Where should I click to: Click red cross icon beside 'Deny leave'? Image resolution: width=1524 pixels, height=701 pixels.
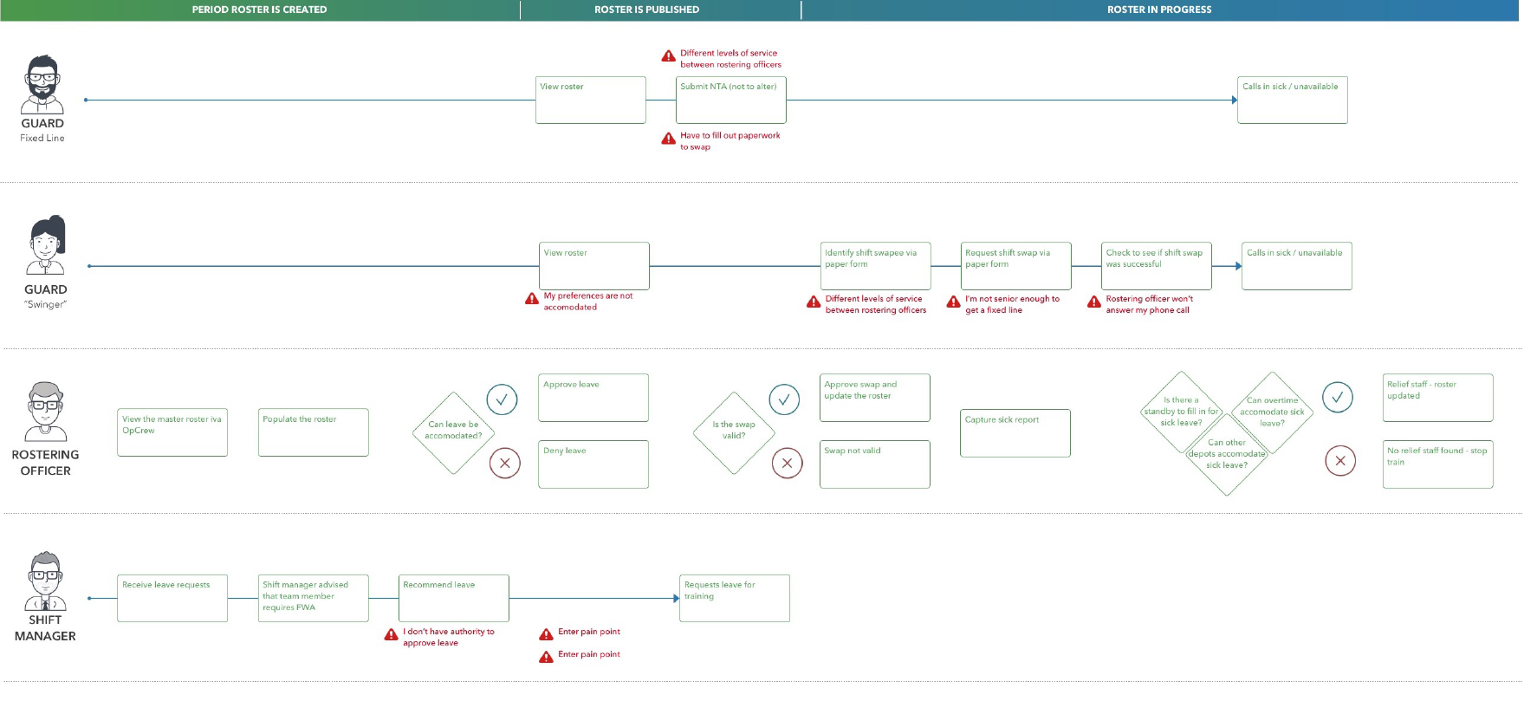[505, 463]
